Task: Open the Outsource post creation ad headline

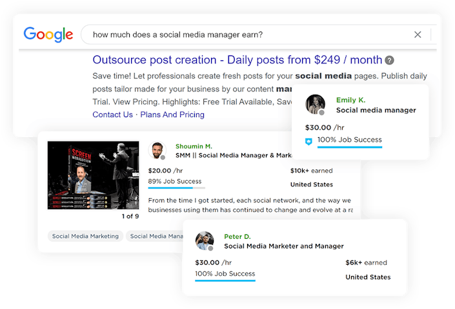Action: (x=237, y=60)
